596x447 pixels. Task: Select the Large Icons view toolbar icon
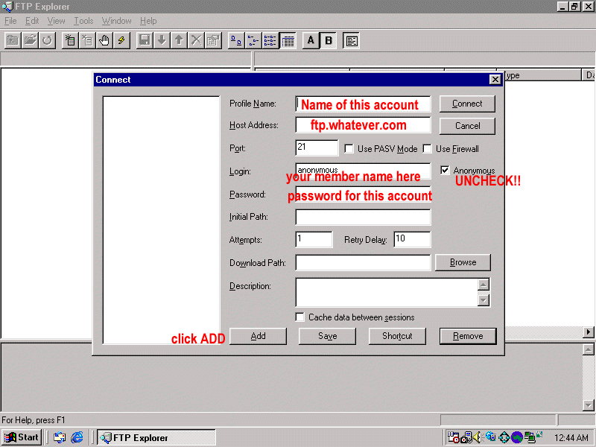pyautogui.click(x=235, y=40)
